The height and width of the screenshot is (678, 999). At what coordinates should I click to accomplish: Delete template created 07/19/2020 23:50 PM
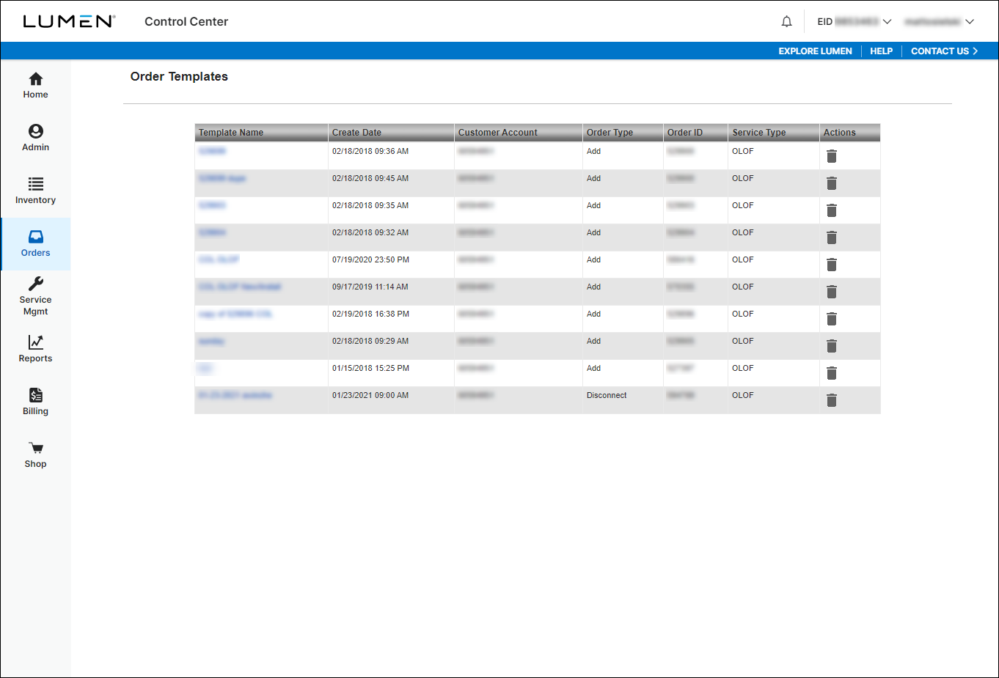tap(832, 265)
